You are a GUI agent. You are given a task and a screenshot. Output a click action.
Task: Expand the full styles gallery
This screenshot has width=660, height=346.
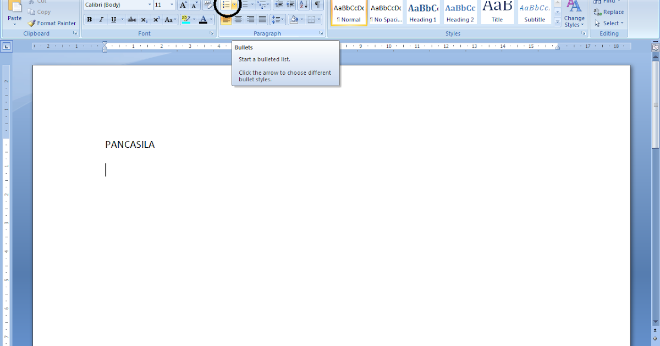[x=558, y=22]
